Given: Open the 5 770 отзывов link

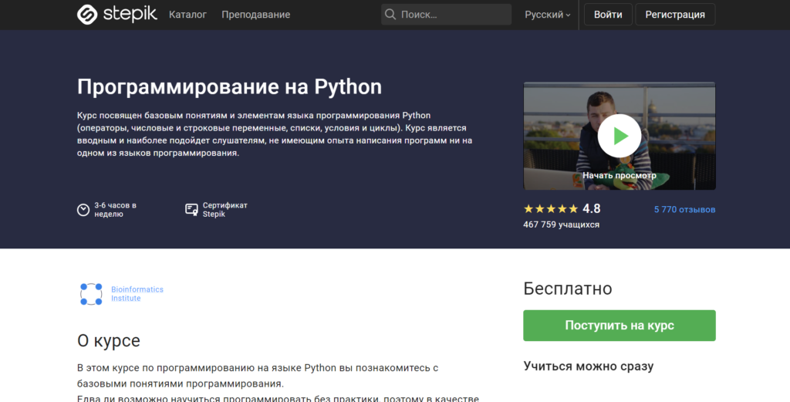Looking at the screenshot, I should coord(684,210).
